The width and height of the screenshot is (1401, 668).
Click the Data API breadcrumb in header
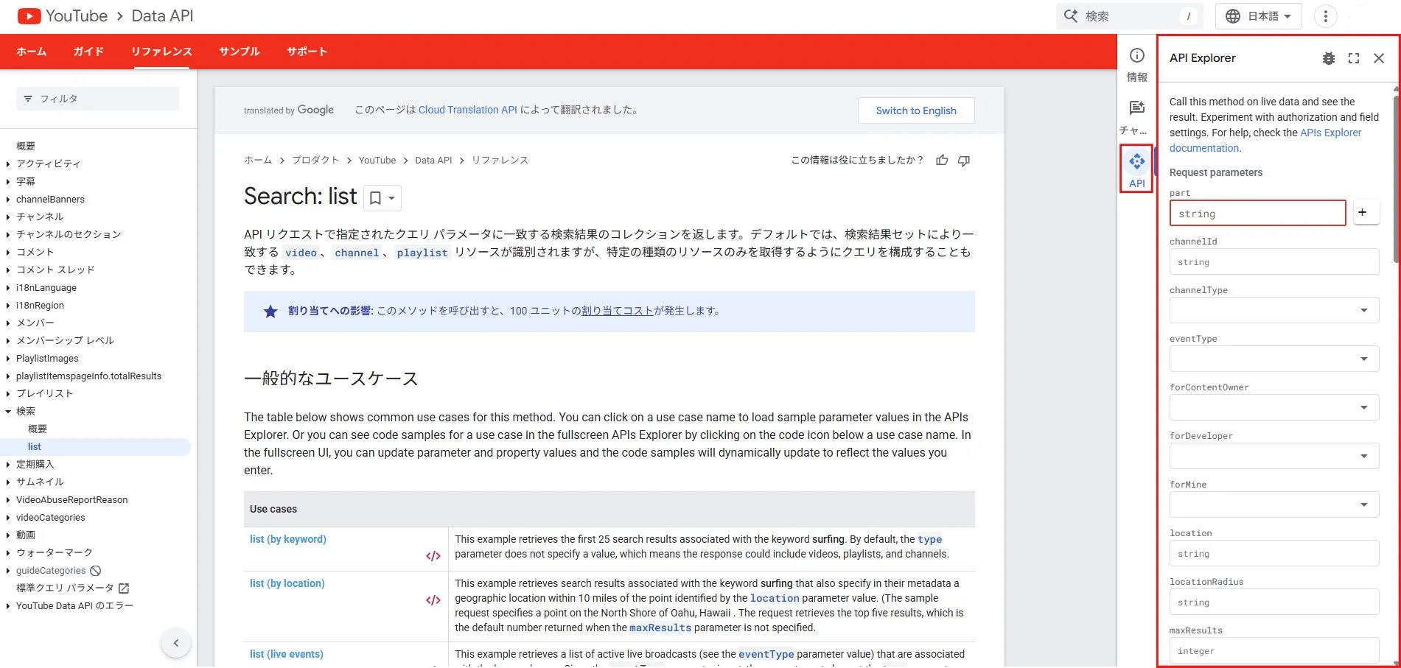coord(162,16)
